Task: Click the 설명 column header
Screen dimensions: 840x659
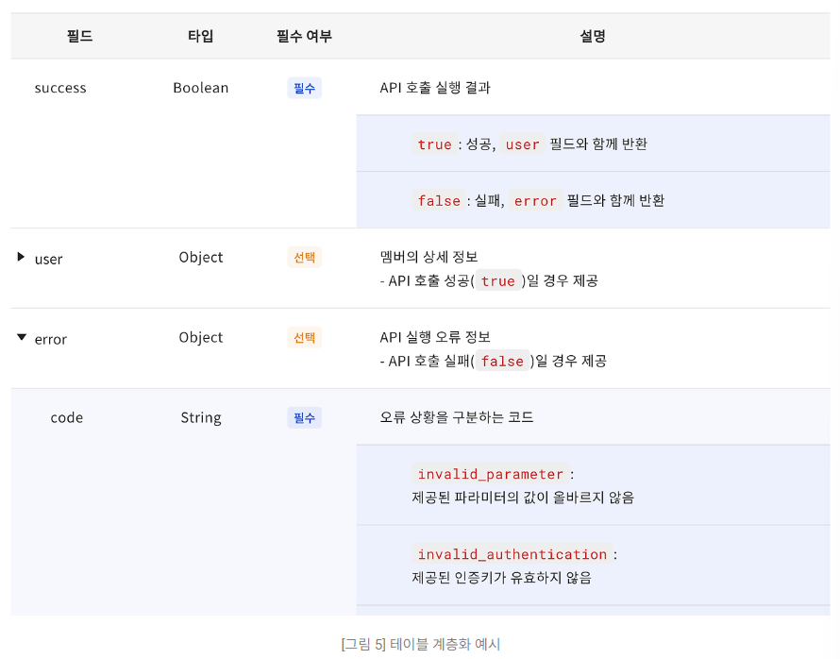Action: (593, 37)
